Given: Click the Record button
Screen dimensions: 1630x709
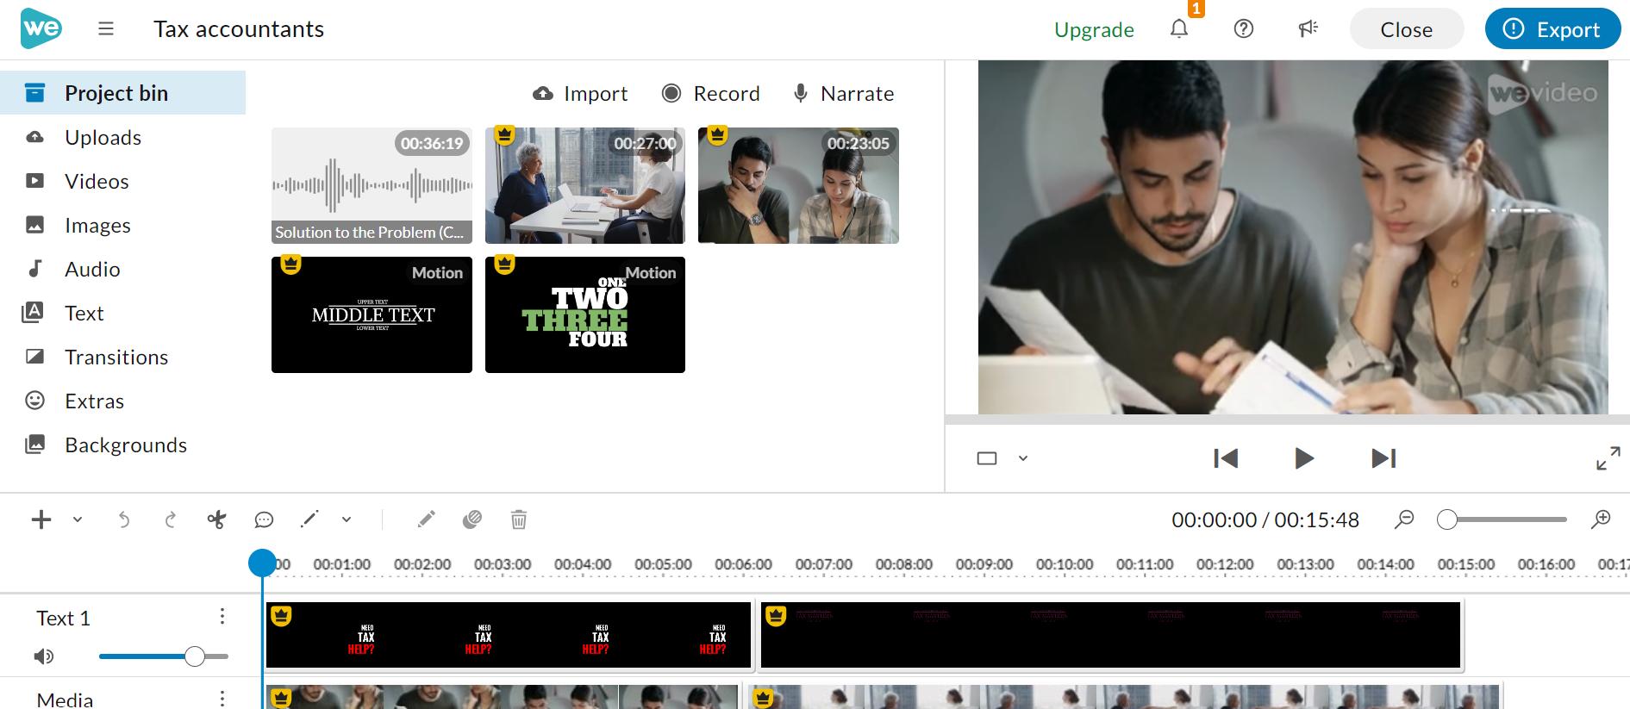Looking at the screenshot, I should pyautogui.click(x=710, y=93).
